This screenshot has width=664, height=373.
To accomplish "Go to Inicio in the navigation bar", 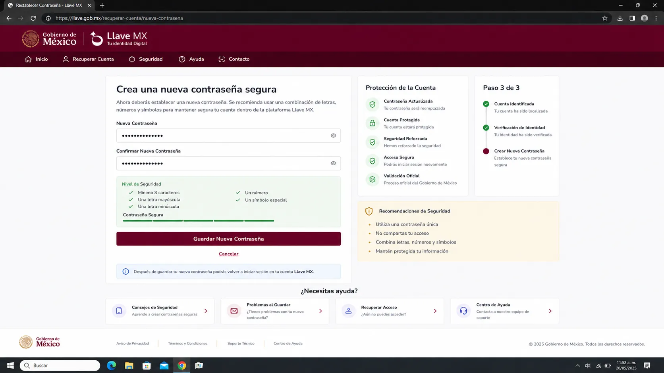I will pyautogui.click(x=37, y=59).
